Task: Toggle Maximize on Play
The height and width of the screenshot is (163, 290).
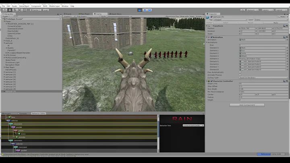Action: [x=172, y=16]
